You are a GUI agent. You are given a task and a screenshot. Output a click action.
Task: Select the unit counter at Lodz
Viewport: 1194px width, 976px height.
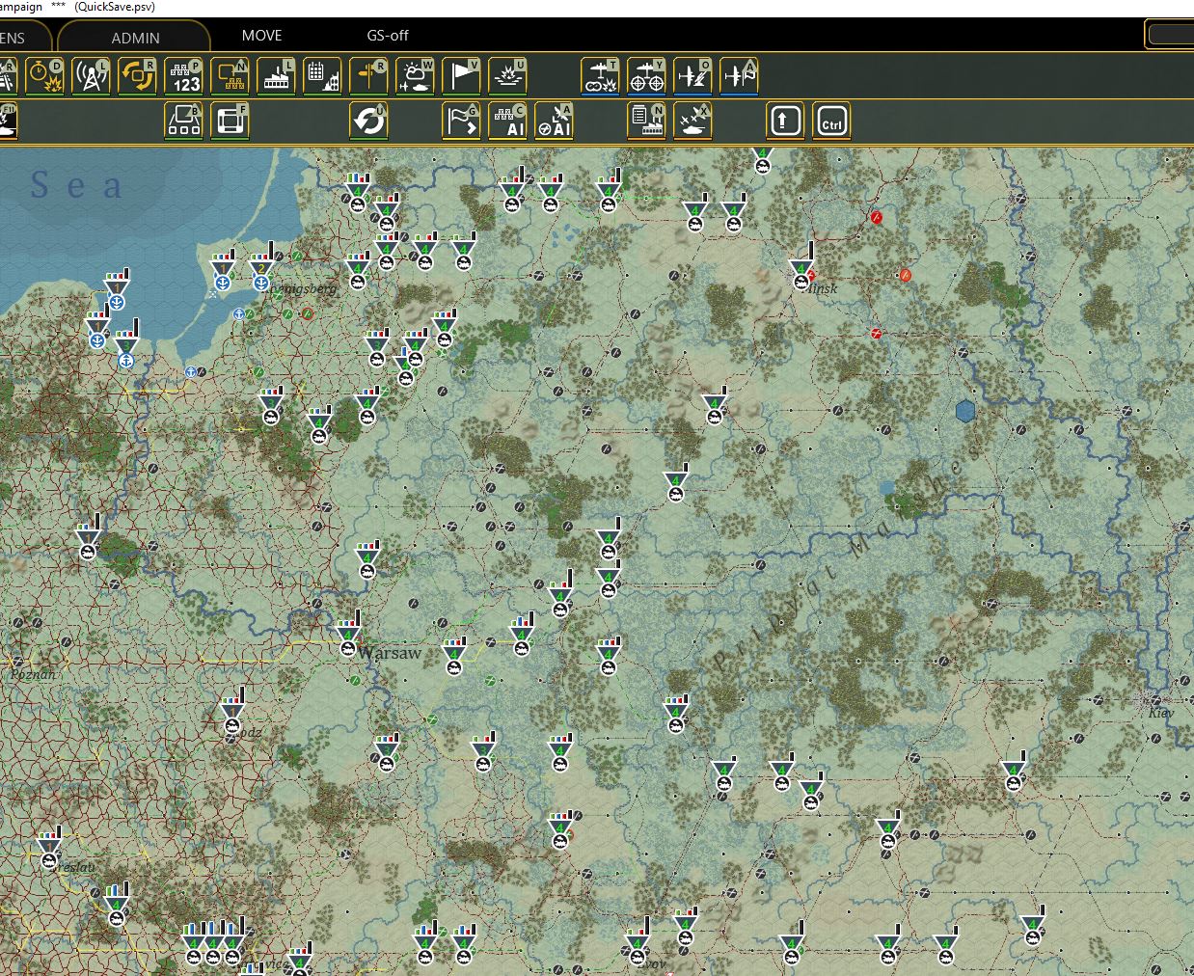232,713
